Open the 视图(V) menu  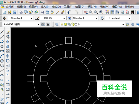point(33,7)
